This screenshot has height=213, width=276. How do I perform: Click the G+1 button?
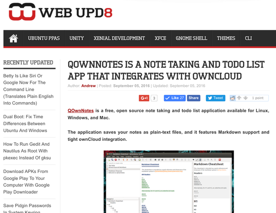[144, 98]
